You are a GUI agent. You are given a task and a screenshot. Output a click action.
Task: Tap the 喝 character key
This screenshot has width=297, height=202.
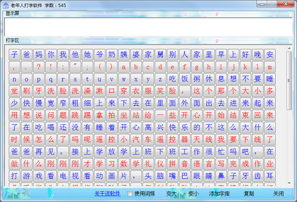(x=51, y=127)
